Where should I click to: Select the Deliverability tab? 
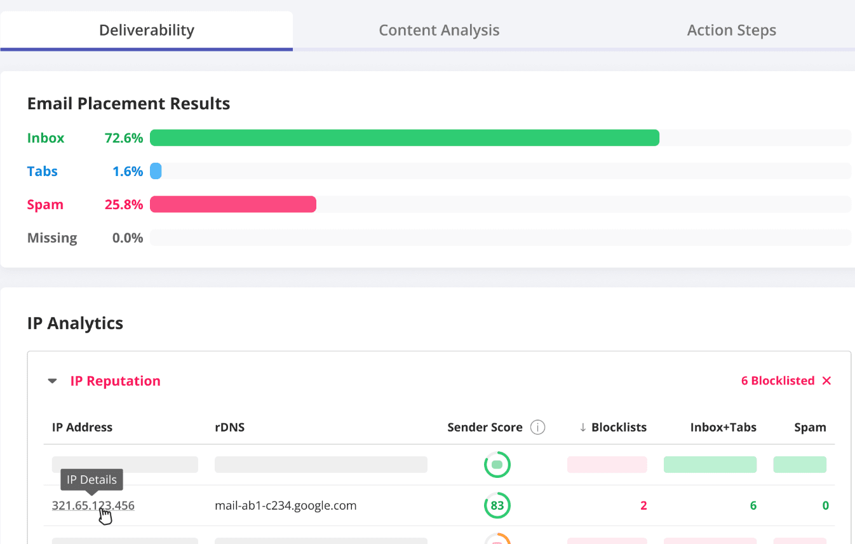click(147, 30)
